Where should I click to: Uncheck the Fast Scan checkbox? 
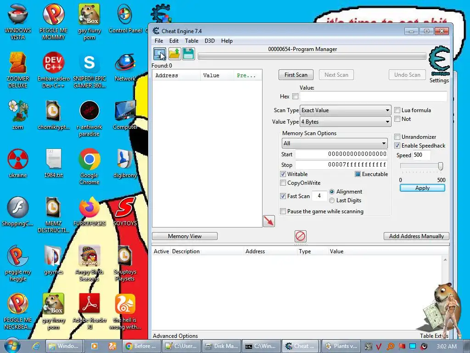[x=283, y=196]
